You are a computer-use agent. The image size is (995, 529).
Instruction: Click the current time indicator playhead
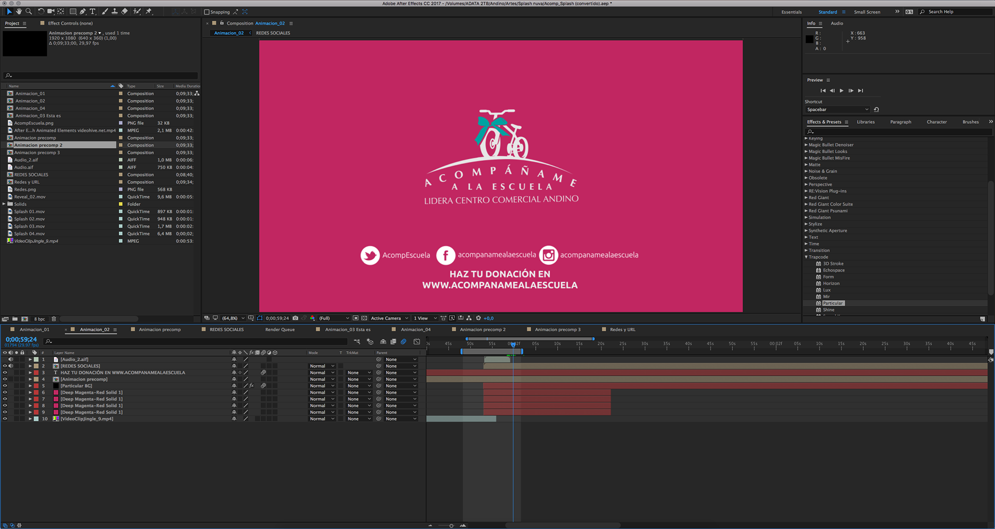(513, 344)
